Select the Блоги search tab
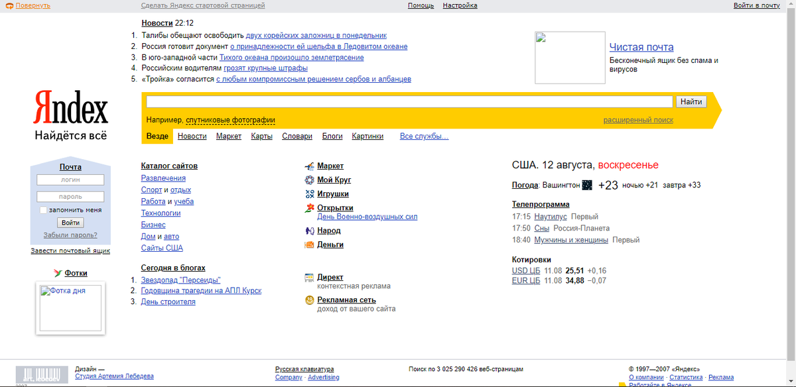Image resolution: width=796 pixels, height=387 pixels. click(x=332, y=137)
